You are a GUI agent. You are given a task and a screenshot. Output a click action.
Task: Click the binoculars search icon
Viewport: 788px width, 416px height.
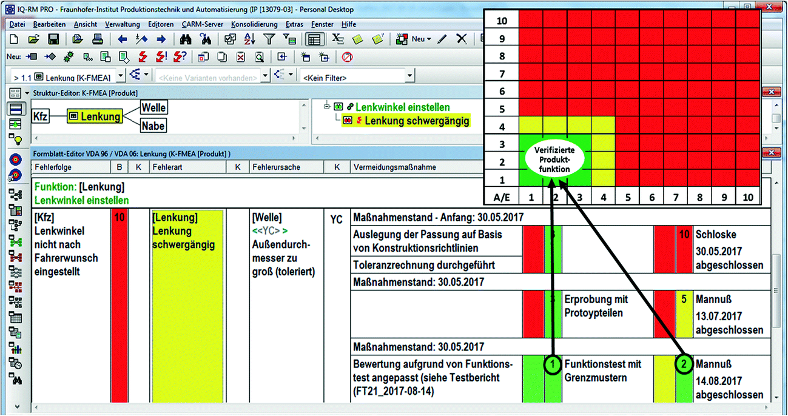[x=186, y=39]
